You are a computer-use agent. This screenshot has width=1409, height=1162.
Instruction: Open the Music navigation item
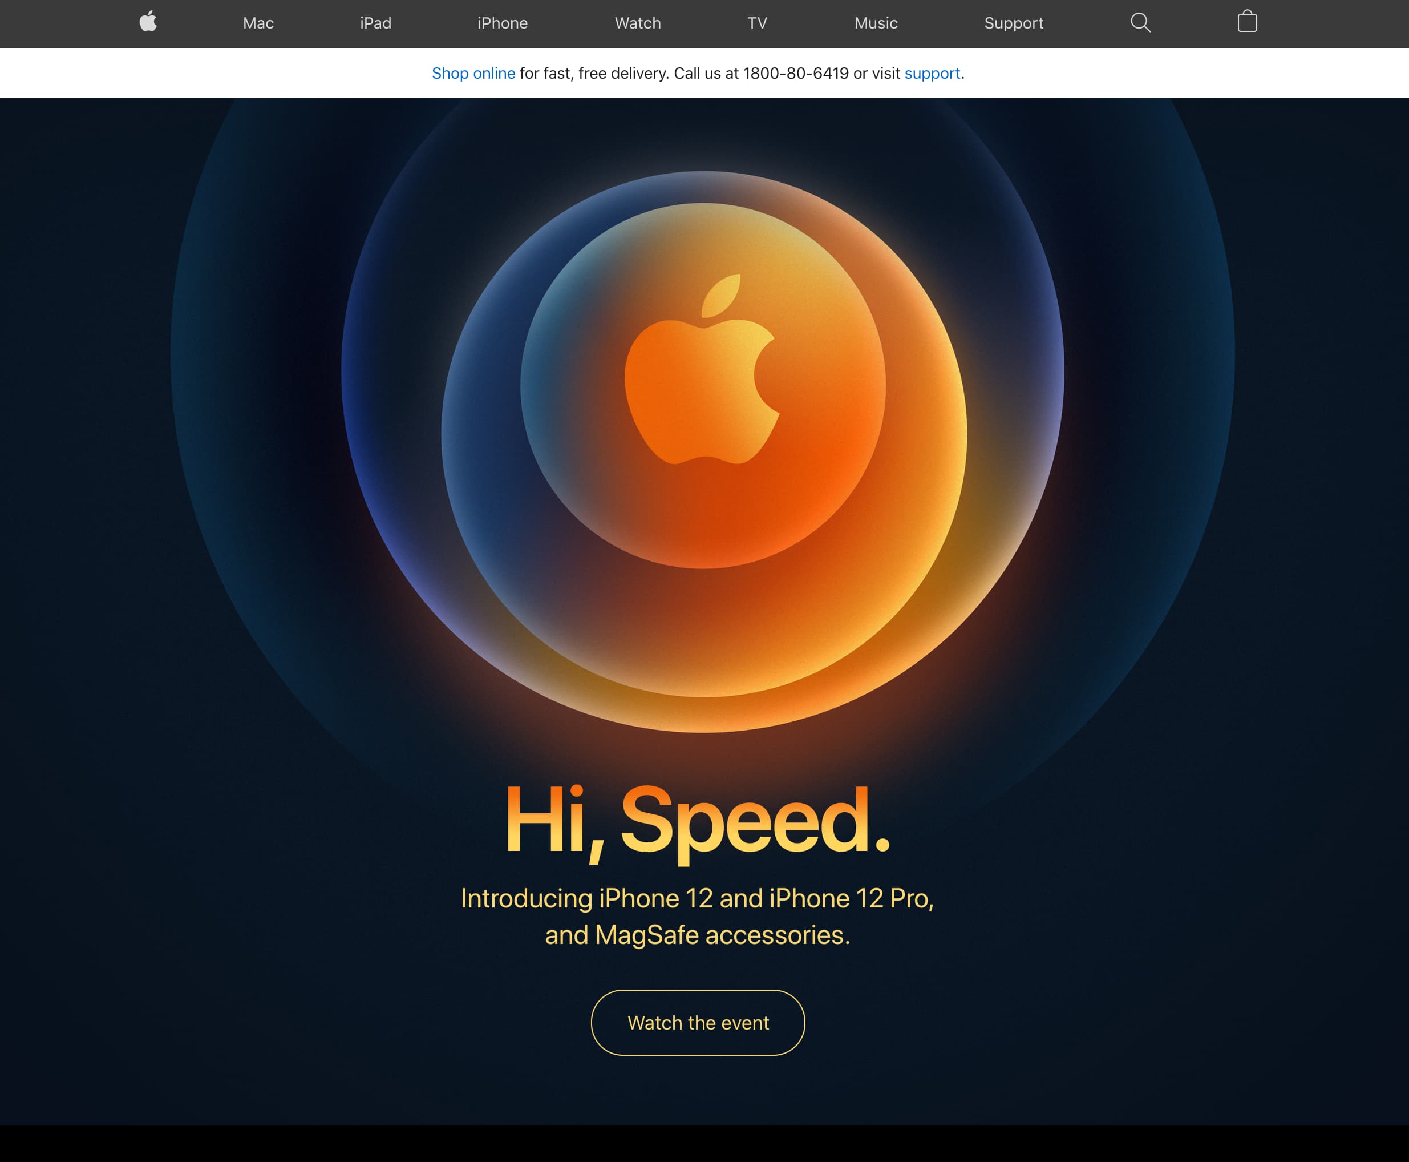click(x=876, y=23)
